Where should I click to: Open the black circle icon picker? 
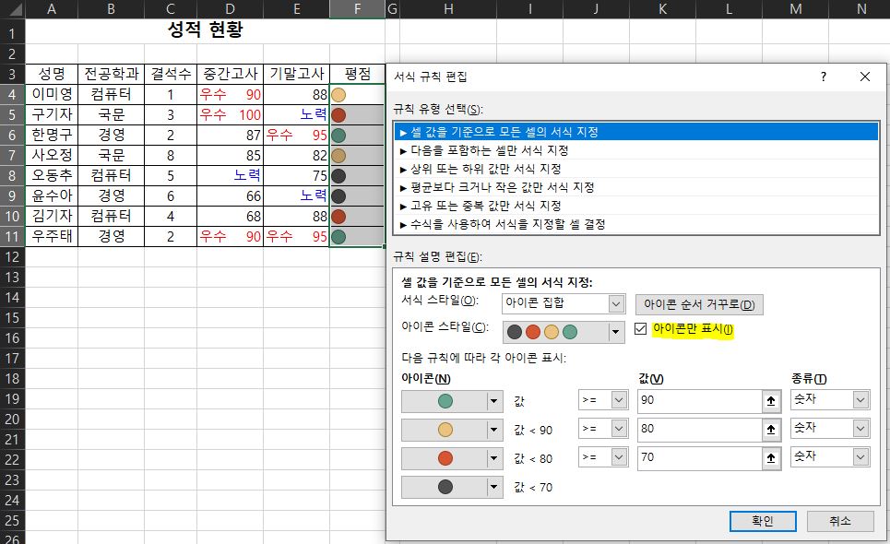coord(492,486)
